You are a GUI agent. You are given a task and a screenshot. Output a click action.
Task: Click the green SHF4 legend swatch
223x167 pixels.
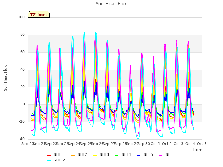tap(117, 155)
